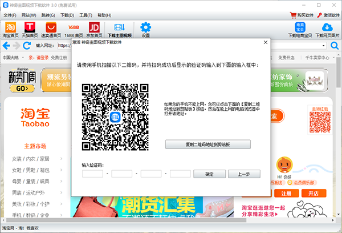This screenshot has height=233, width=342.
Task: Click the first verification code box
Action: (92, 174)
